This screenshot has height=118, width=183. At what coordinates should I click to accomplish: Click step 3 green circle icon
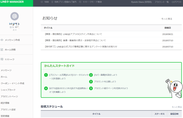click(x=91, y=82)
